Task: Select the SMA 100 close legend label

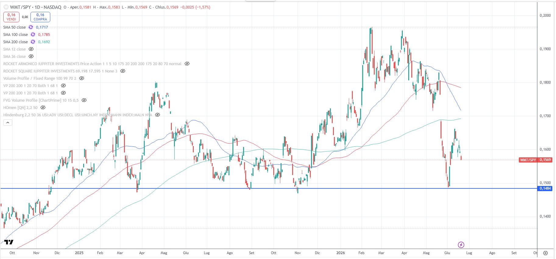Action: (x=16, y=34)
